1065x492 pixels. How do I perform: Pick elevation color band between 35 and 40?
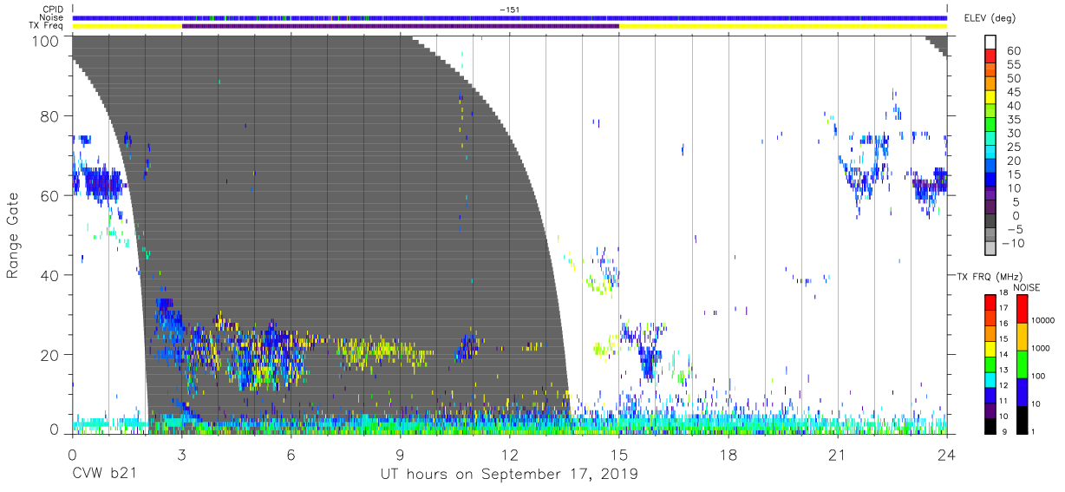(x=991, y=113)
